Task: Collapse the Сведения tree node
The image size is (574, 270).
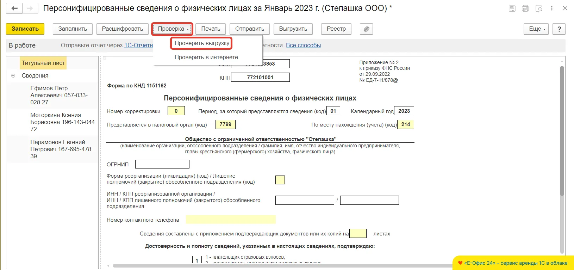Action: (x=13, y=76)
